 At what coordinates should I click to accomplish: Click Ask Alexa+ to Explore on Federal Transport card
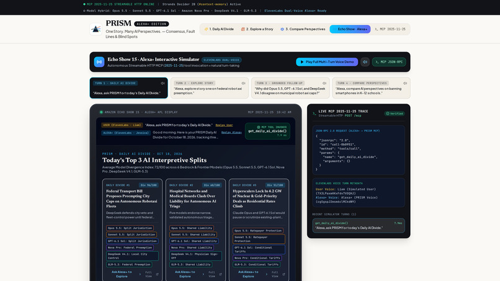coord(122,274)
